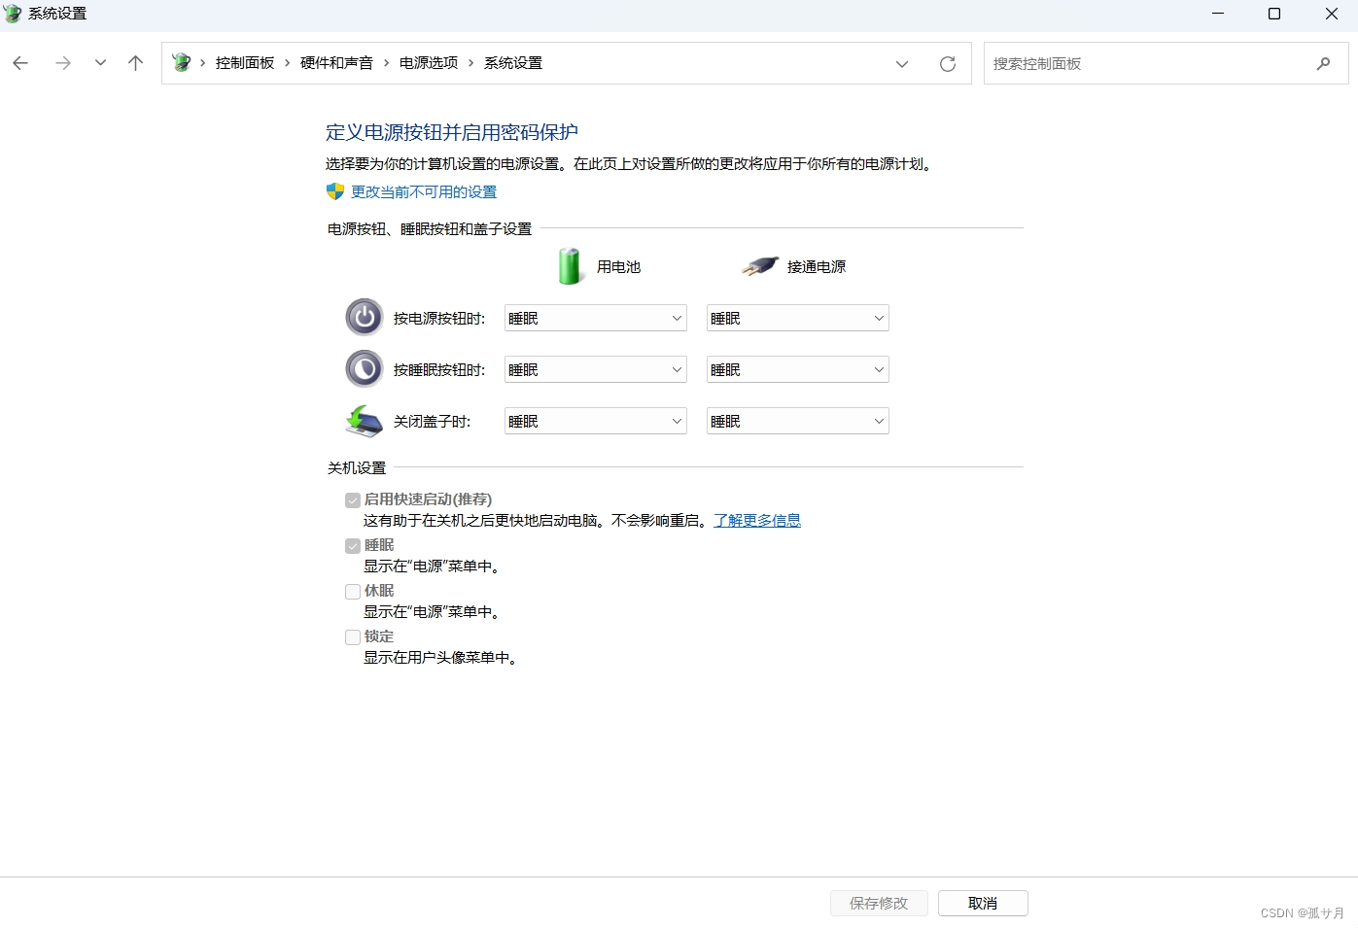Click the power options icon in address bar
The height and width of the screenshot is (928, 1358).
(181, 63)
